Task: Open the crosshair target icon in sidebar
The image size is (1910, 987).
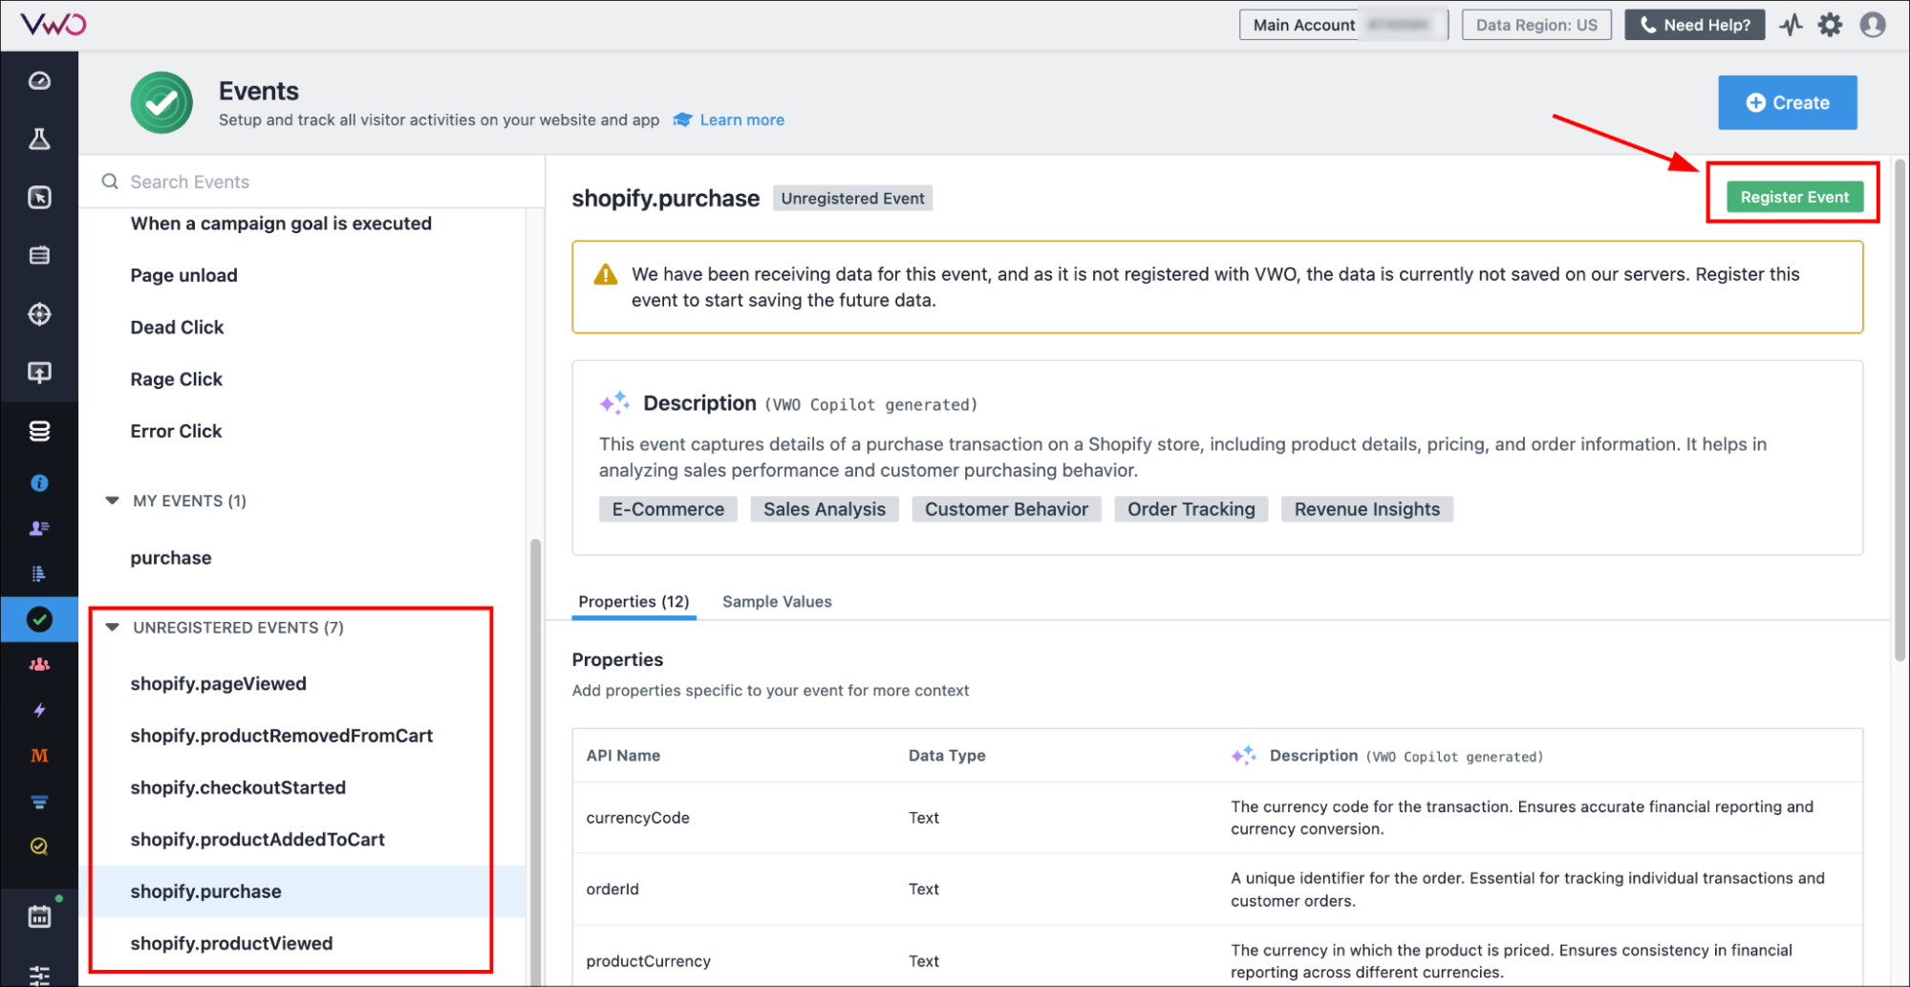Action: (x=39, y=313)
